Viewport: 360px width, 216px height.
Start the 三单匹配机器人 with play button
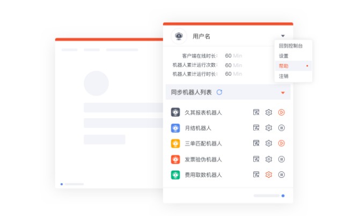282,143
